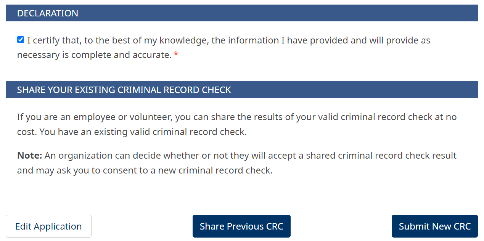This screenshot has height=241, width=484.
Task: Choose to share your existing criminal record check
Action: point(241,226)
